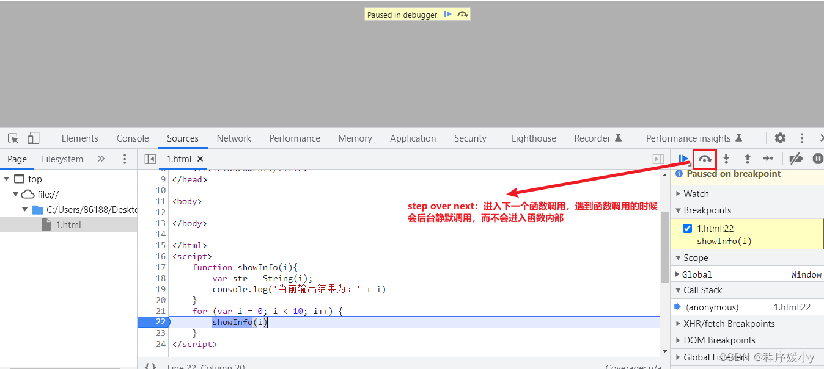
Task: Open the Lighthouse tab
Action: click(x=534, y=138)
